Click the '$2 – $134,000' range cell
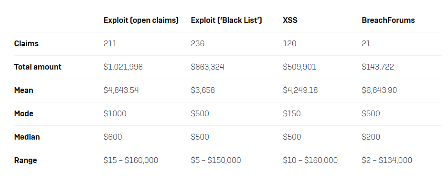Viewport: 448px width, 182px height. coord(387,161)
